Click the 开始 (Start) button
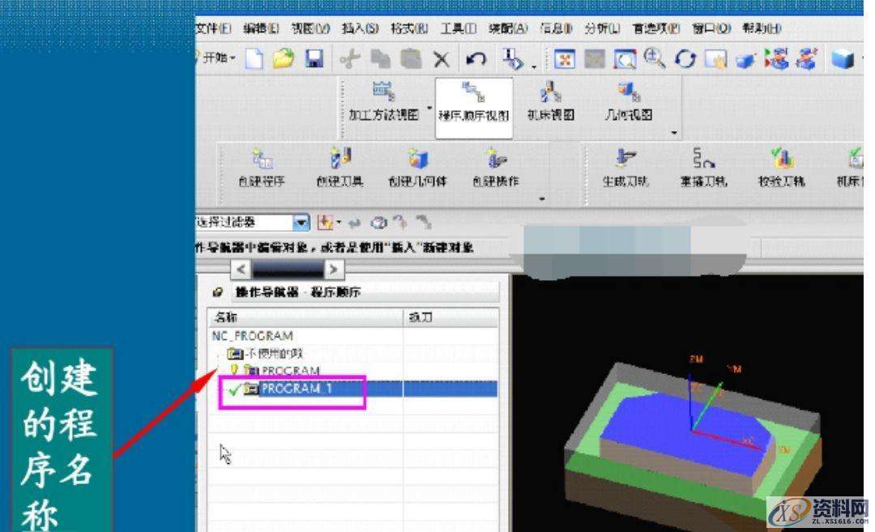Image resolution: width=875 pixels, height=532 pixels. [x=218, y=58]
